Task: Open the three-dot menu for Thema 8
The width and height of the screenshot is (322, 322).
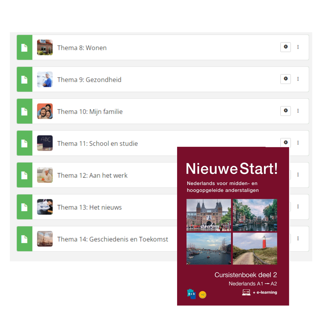Action: click(298, 47)
